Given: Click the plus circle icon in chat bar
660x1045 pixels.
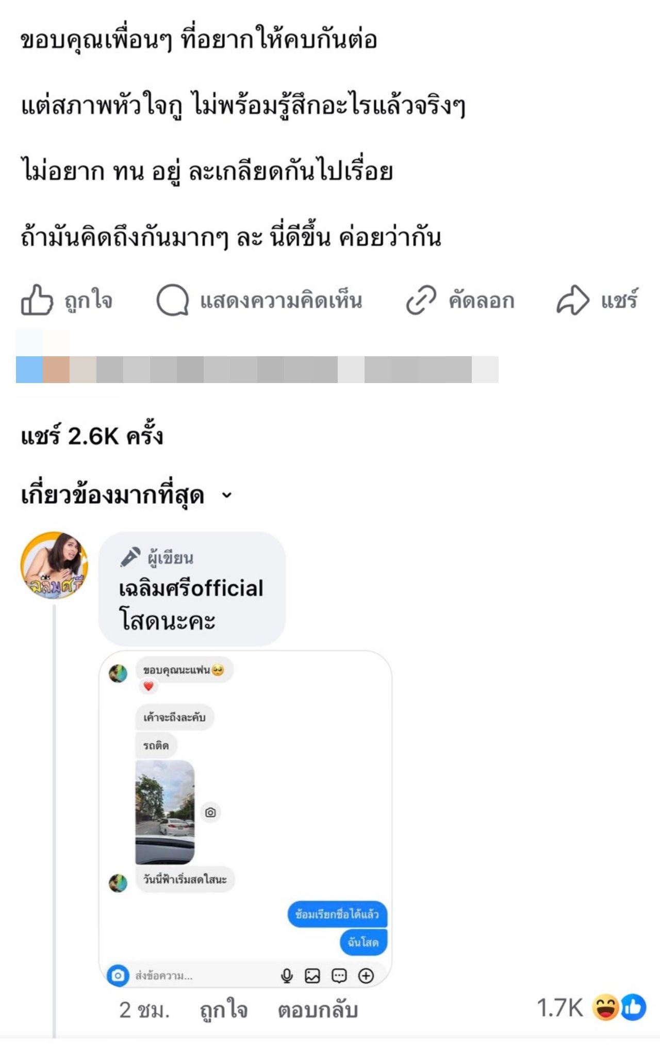Looking at the screenshot, I should (366, 975).
